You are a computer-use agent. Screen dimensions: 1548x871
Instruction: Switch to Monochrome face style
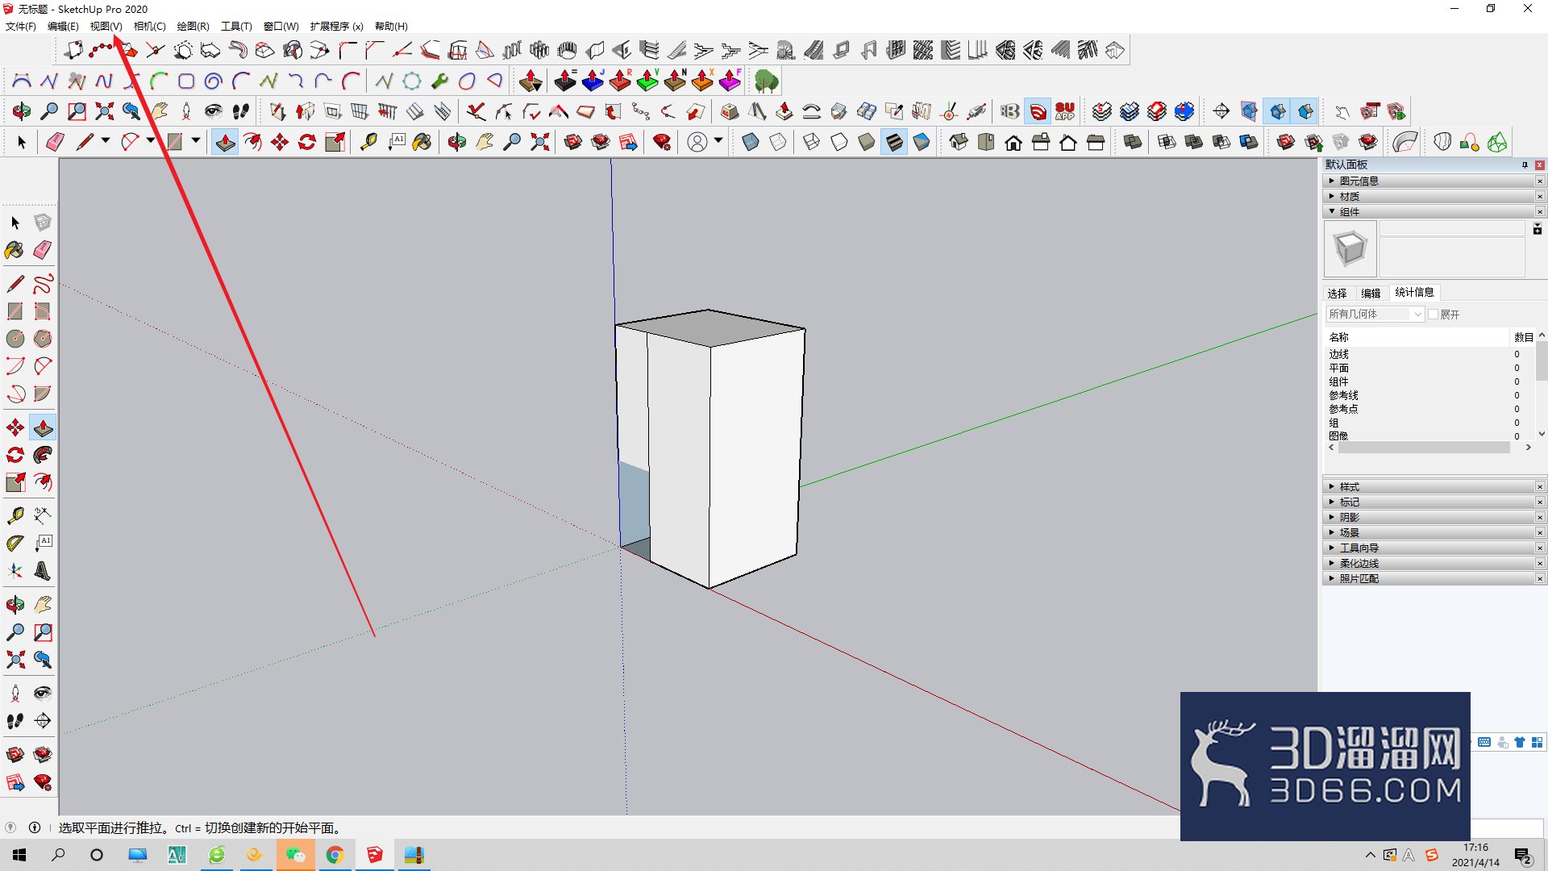[922, 143]
